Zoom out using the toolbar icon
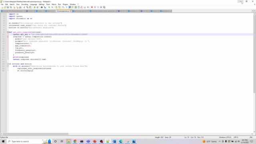This screenshot has height=144, width=256. (52, 7)
